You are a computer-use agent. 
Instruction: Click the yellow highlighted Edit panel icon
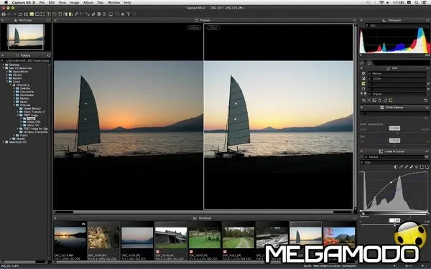point(363,84)
